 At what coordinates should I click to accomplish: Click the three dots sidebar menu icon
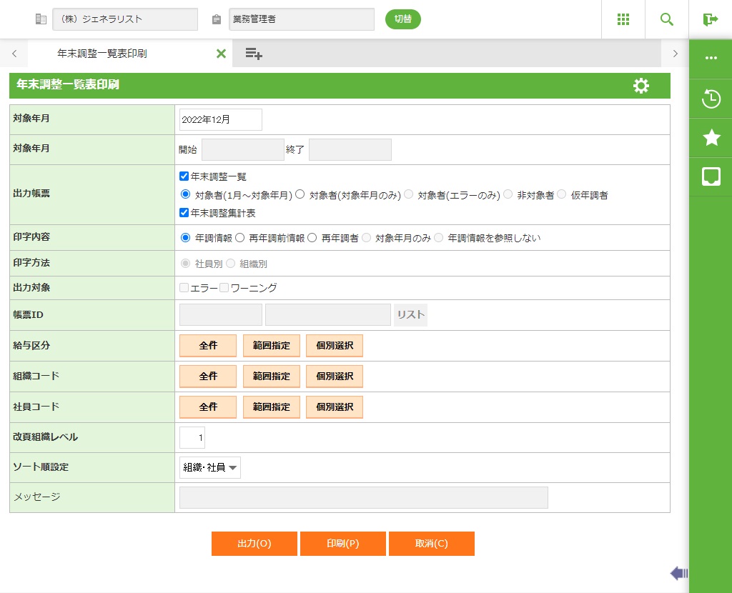711,58
